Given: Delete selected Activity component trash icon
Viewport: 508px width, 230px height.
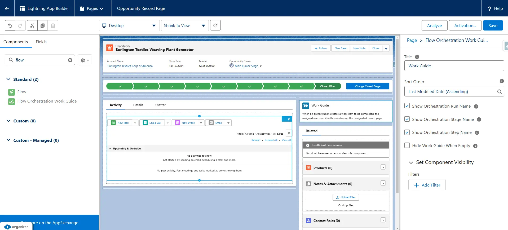Looking at the screenshot, I should click(289, 119).
